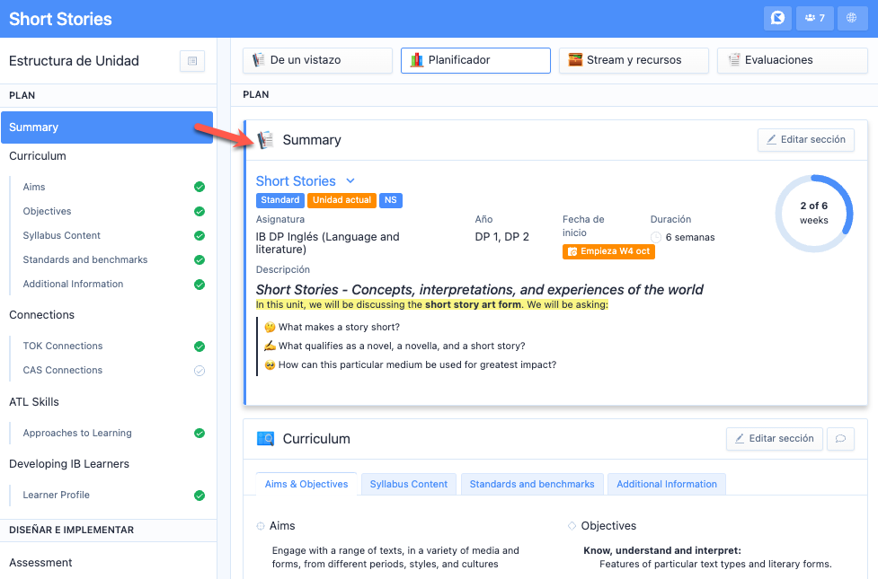The width and height of the screenshot is (878, 579).
Task: Expand the Short Stories title dropdown chevron
Action: point(350,181)
